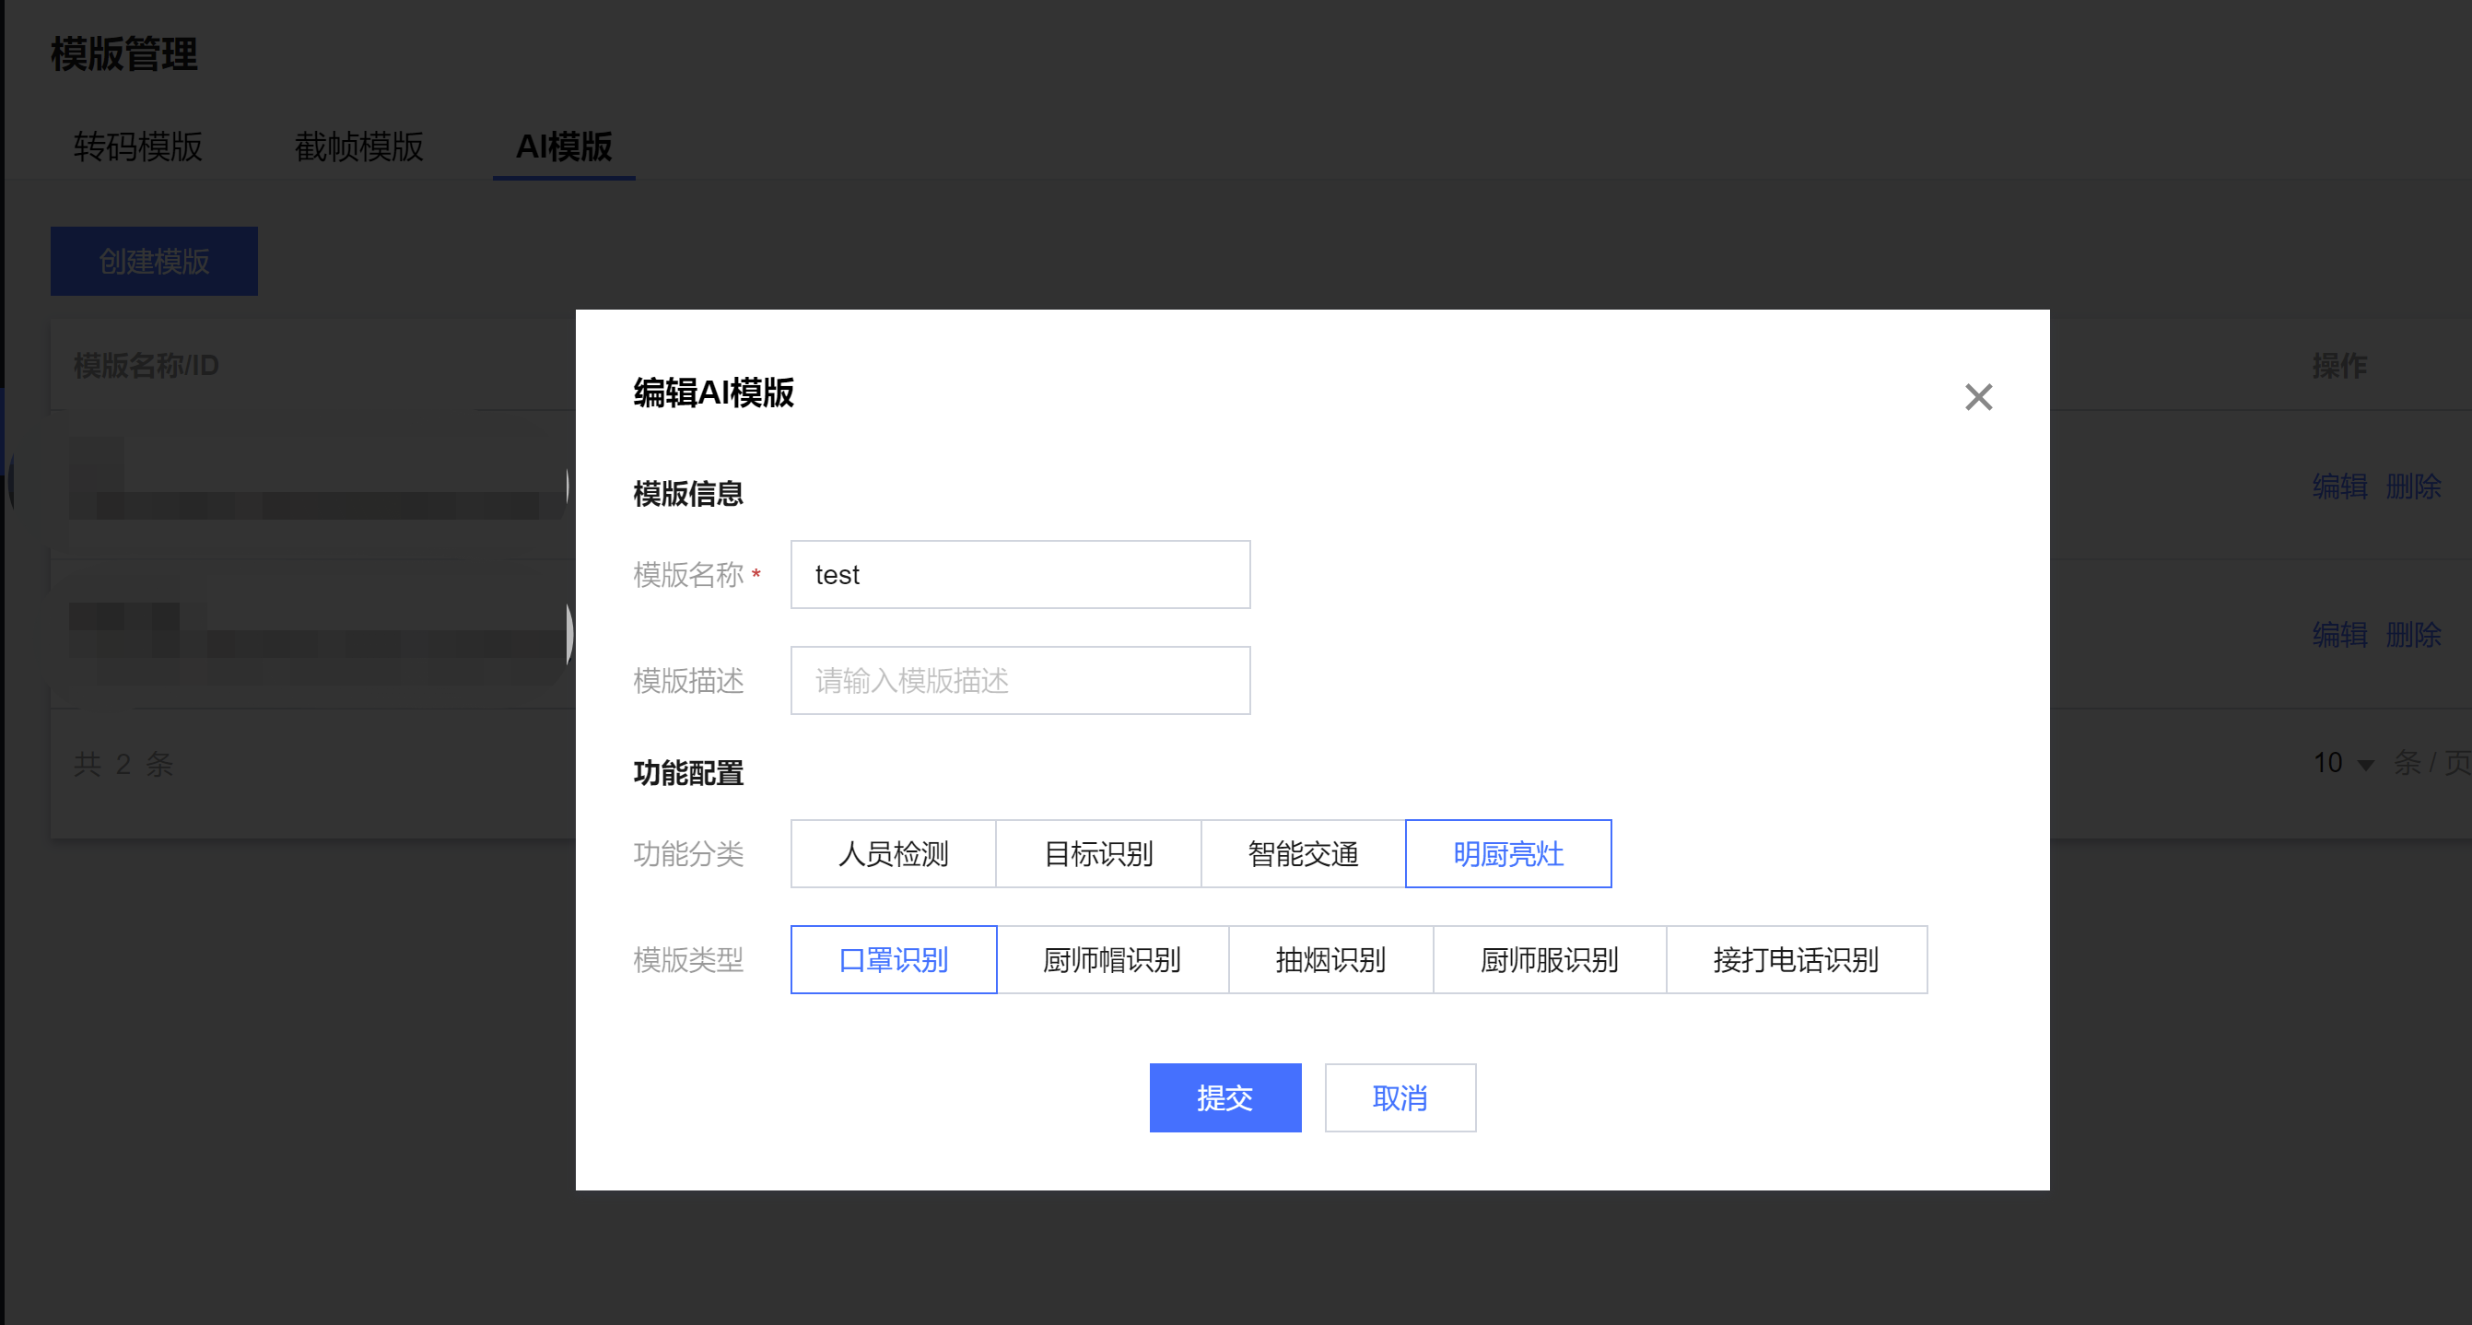This screenshot has width=2472, height=1325.
Task: Choose 抽烟识别 template type
Action: coord(1330,959)
